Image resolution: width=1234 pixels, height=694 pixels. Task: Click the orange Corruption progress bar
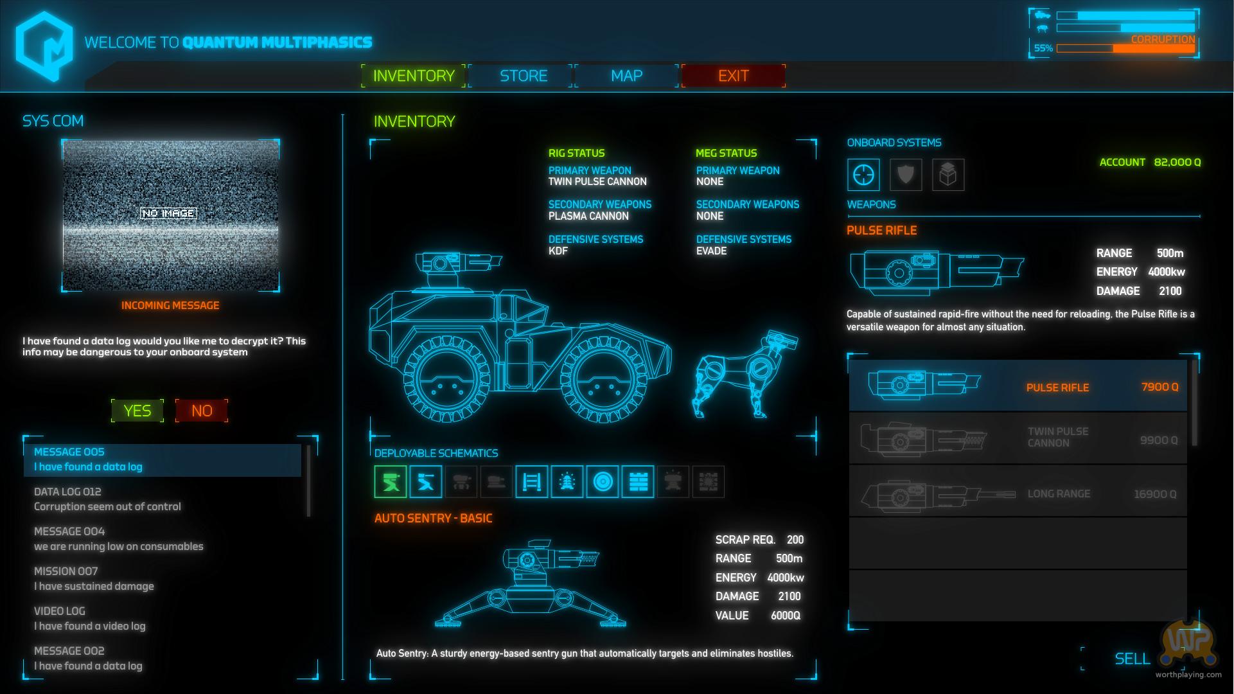pyautogui.click(x=1125, y=49)
